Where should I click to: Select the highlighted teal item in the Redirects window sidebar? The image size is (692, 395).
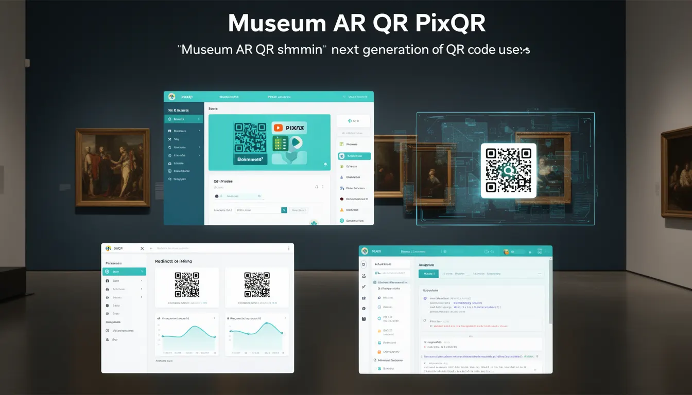click(124, 271)
